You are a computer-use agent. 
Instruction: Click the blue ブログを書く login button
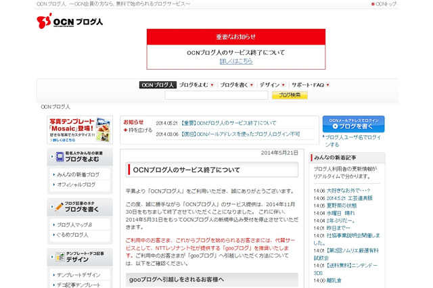click(x=353, y=124)
